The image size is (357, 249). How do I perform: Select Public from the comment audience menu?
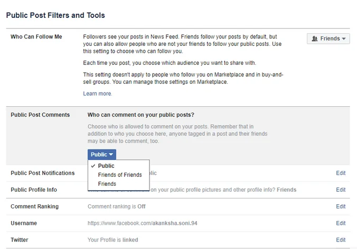(x=106, y=166)
